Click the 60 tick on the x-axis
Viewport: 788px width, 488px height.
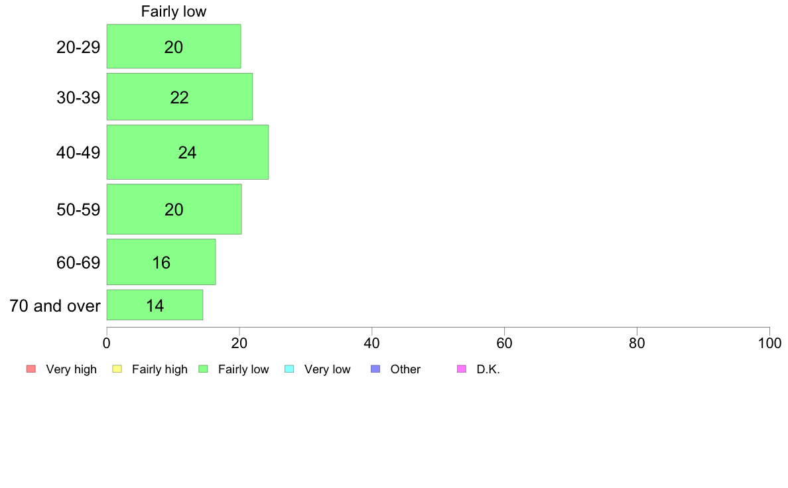[x=505, y=343]
